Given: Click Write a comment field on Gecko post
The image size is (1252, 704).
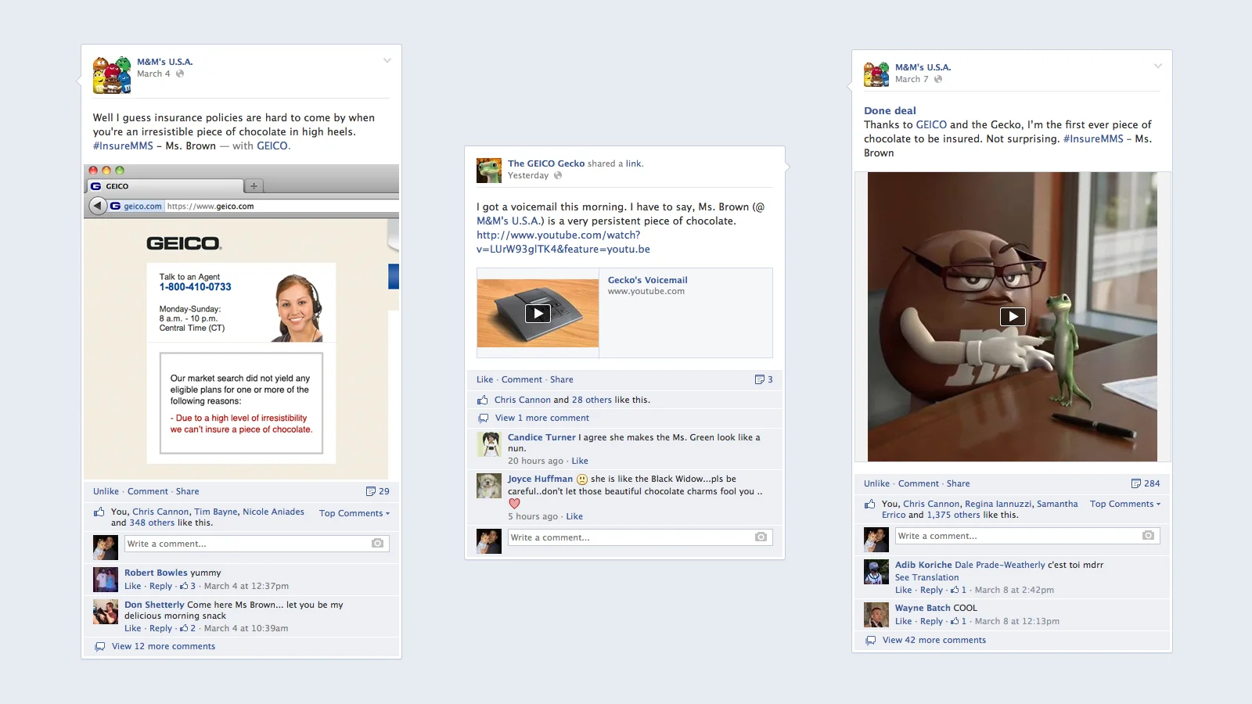Looking at the screenshot, I should point(640,537).
